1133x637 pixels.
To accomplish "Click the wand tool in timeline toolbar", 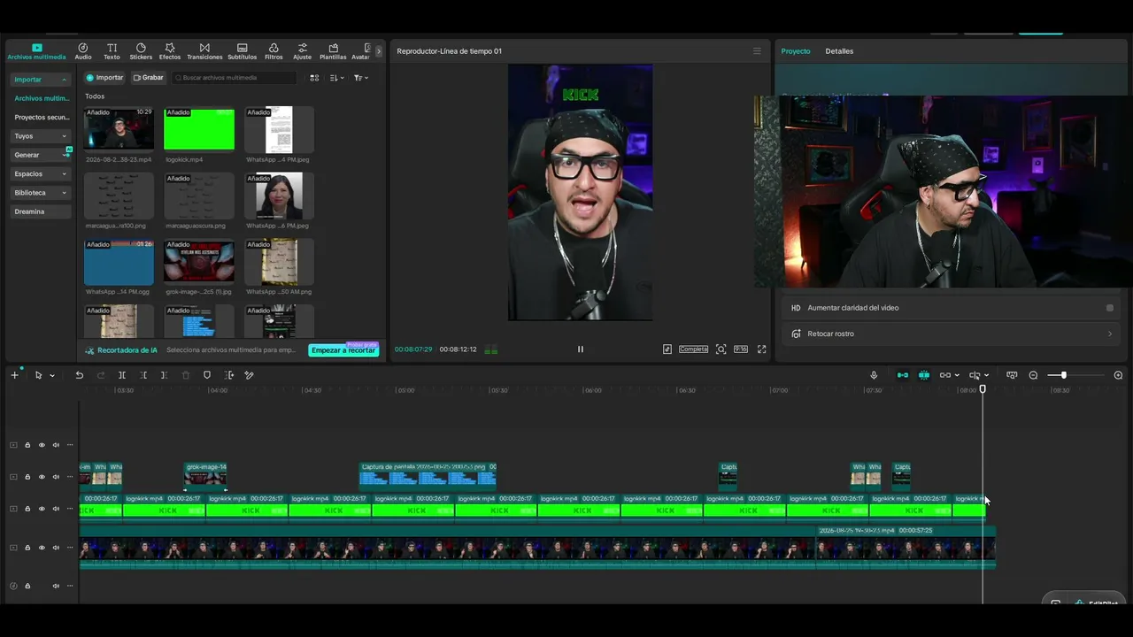I will [249, 375].
